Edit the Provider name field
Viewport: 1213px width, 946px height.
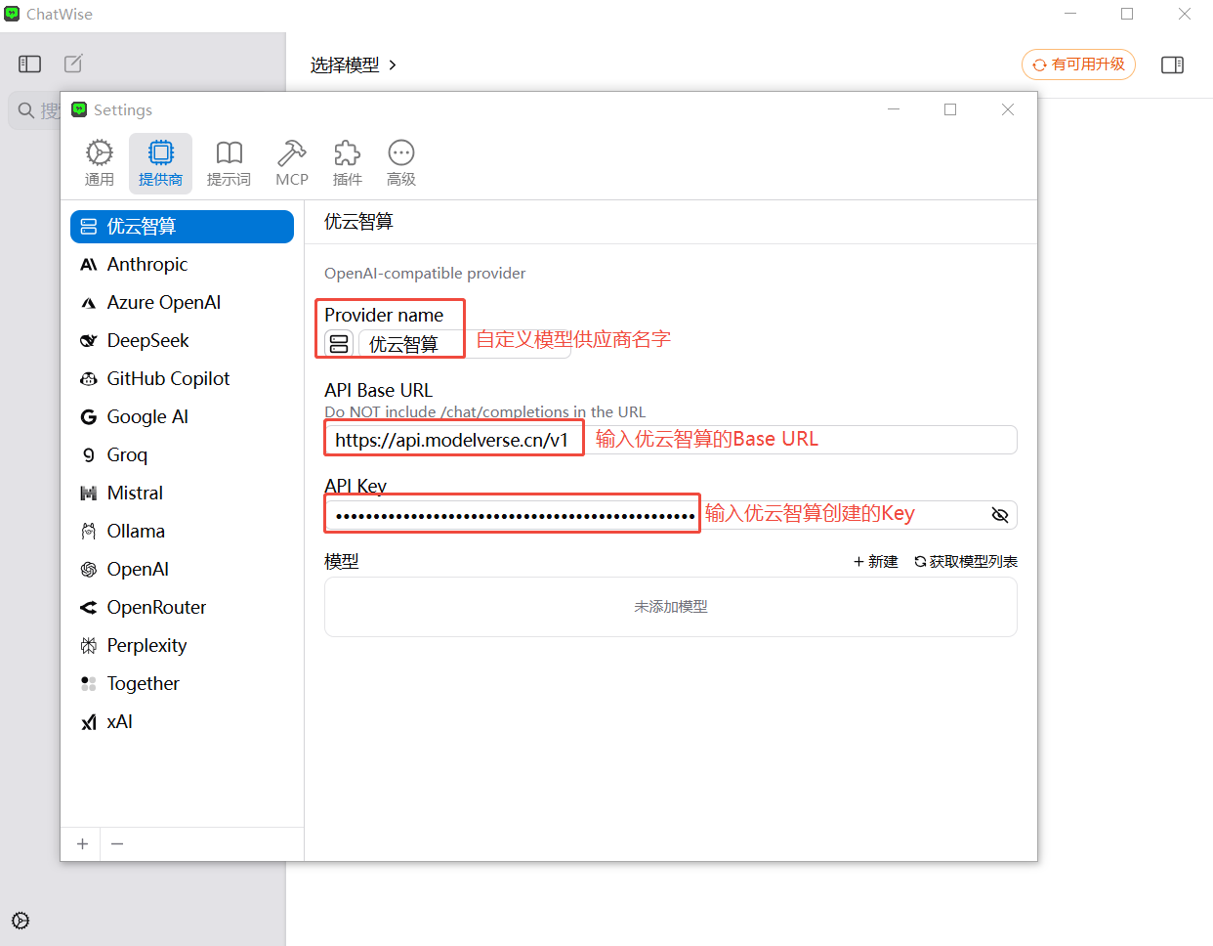click(x=465, y=344)
